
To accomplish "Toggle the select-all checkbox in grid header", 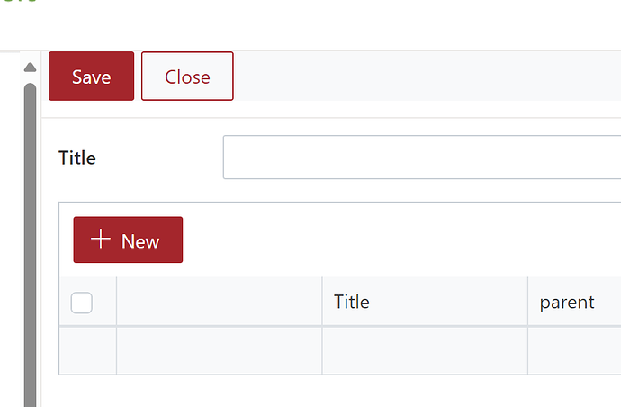I will click(x=82, y=303).
